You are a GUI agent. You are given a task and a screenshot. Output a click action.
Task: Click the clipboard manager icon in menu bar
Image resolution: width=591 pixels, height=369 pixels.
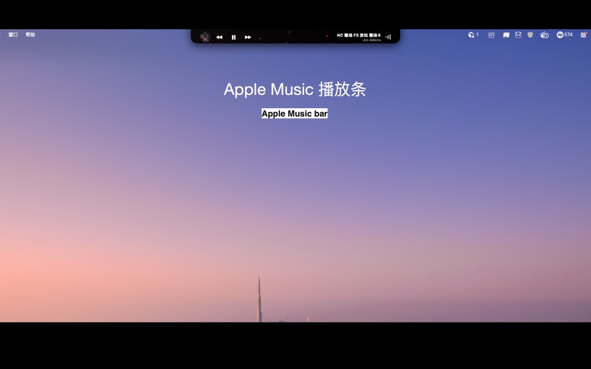pyautogui.click(x=491, y=35)
